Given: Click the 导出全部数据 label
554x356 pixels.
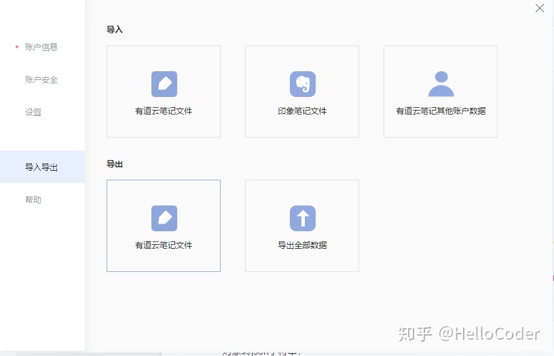Looking at the screenshot, I should coord(302,245).
